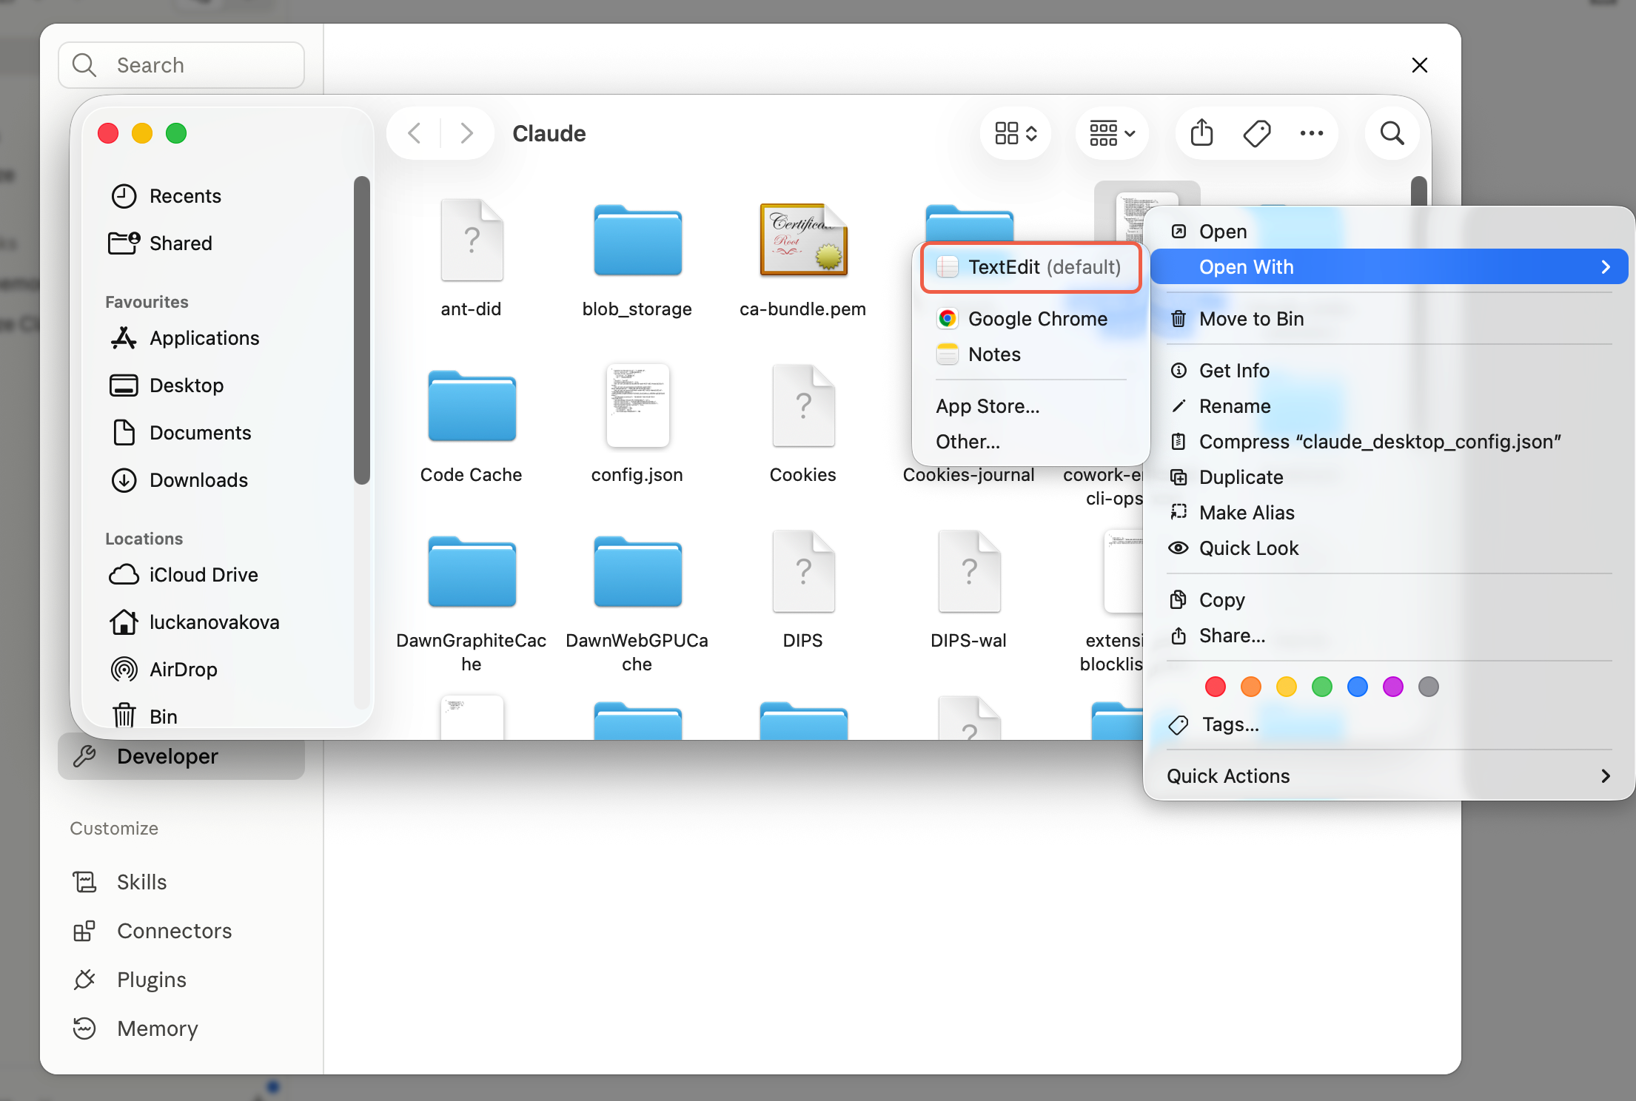Apply the orange tag color
Viewport: 1636px width, 1101px height.
tap(1251, 687)
